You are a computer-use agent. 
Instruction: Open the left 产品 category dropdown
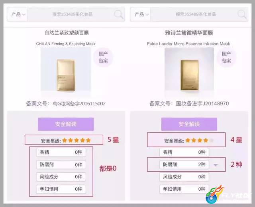click(x=17, y=14)
